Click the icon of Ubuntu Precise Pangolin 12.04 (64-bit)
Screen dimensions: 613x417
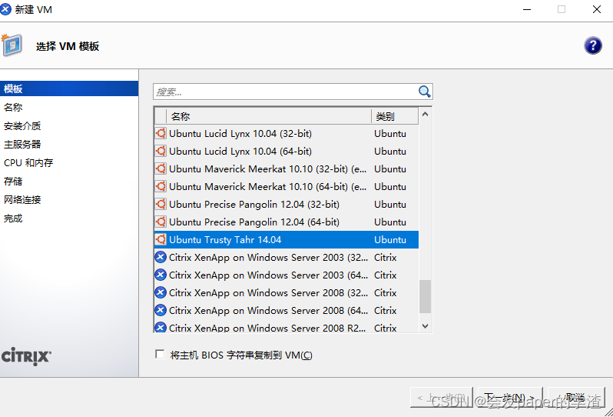(x=161, y=222)
